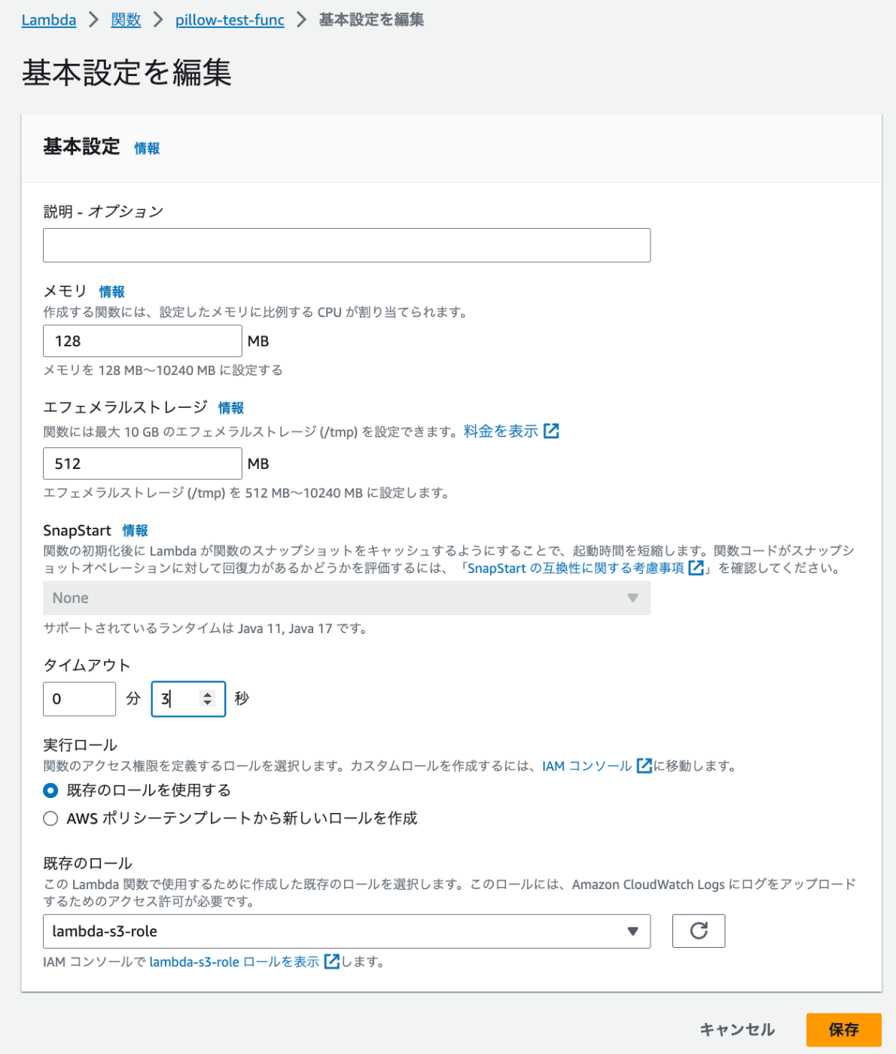Screen dimensions: 896x1054
Task: Click the 情報 link beside 基本設定 heading
Action: (x=147, y=148)
